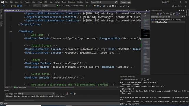This screenshot has width=189, height=106.
Task: Click the Clear All output icon
Action: 67,94
